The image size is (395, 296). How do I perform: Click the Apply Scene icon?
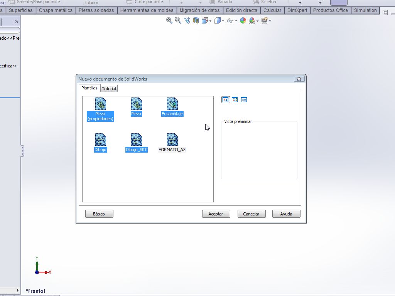252,21
